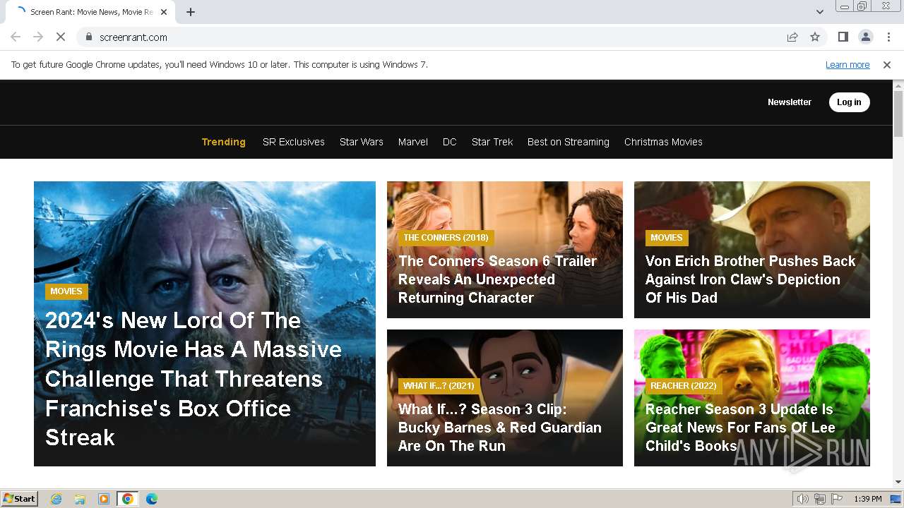Open Chrome profile avatar menu
Viewport: 904px width, 508px height.
(866, 37)
